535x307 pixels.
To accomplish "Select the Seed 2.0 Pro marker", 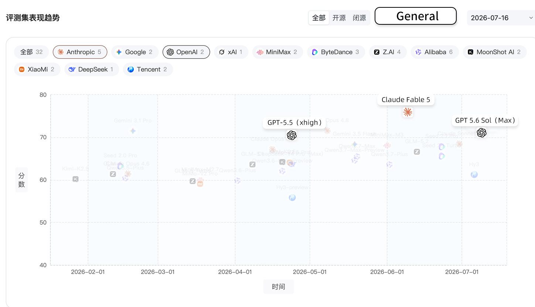I will [x=120, y=166].
